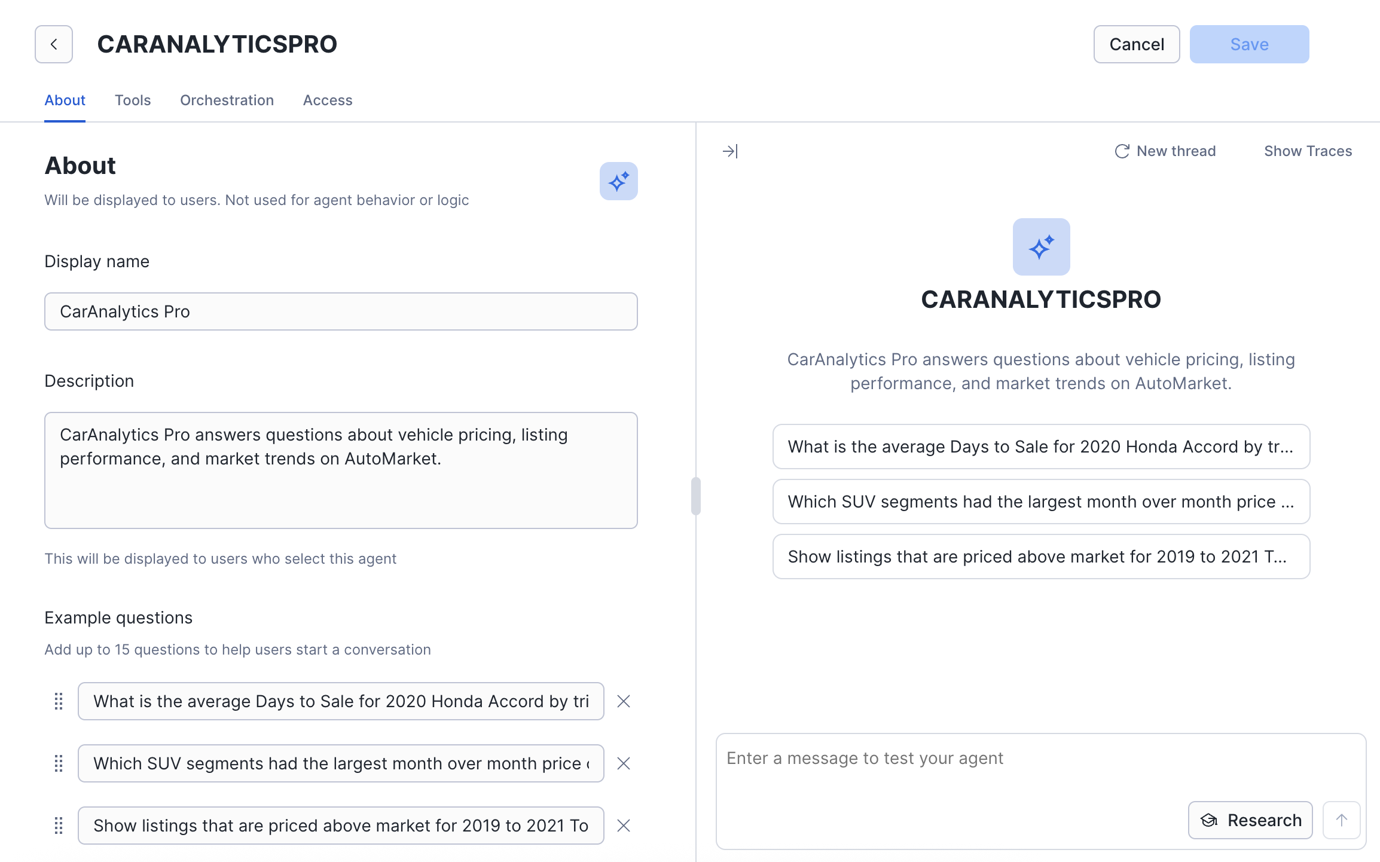Delete the SUV segments example question
Viewport: 1380px width, 862px height.
pyautogui.click(x=624, y=763)
